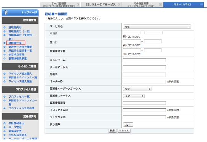Click the 発行日 end date field
The image size is (207, 142).
point(153,42)
